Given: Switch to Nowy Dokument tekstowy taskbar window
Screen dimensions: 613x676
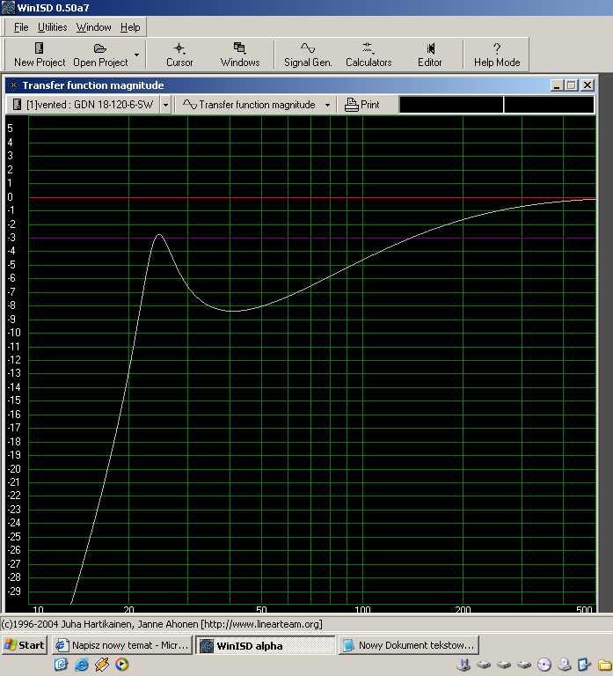Looking at the screenshot, I should [408, 645].
